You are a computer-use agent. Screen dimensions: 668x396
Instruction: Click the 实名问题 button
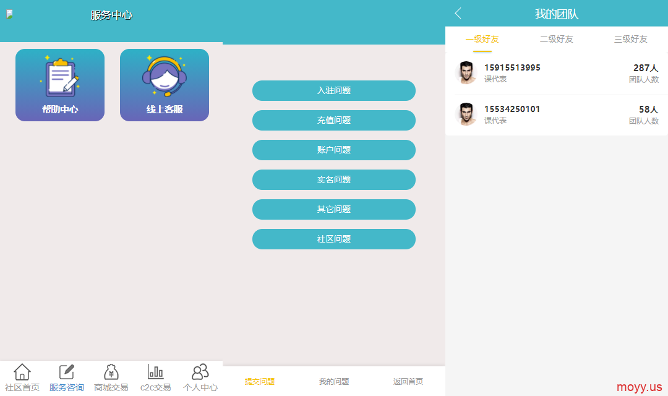pyautogui.click(x=334, y=180)
